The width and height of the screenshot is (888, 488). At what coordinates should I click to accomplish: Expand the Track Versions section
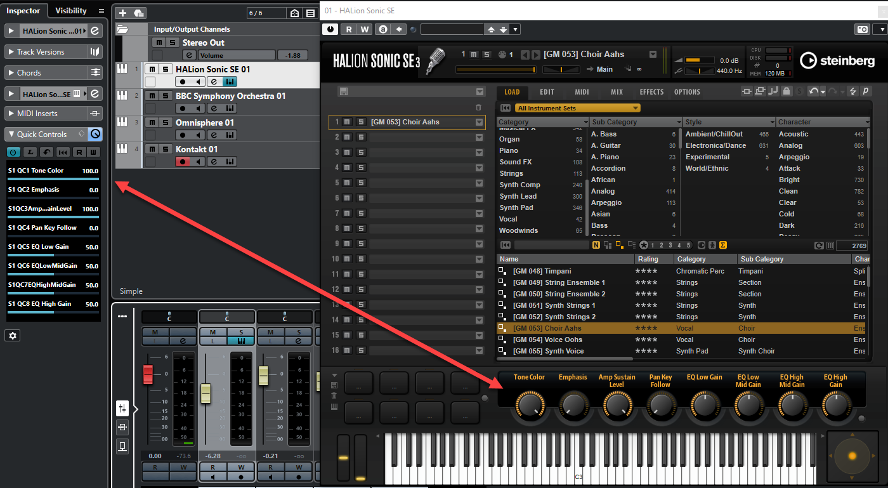[x=11, y=52]
